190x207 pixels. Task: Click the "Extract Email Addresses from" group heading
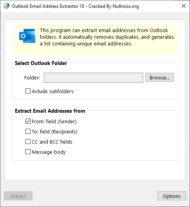point(50,111)
